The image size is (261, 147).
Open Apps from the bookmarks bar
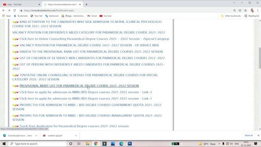point(7,16)
